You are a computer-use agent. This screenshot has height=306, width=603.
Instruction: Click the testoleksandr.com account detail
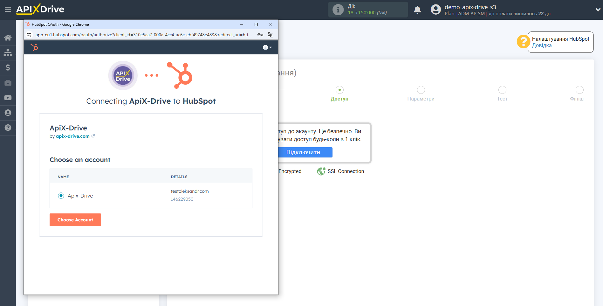click(190, 191)
